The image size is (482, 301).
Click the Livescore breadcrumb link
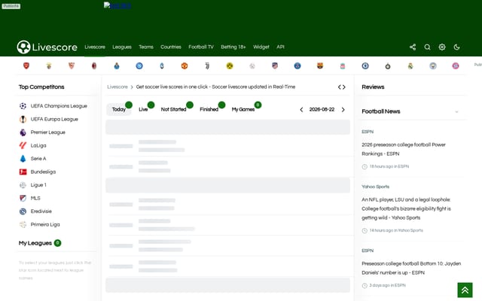pos(117,87)
